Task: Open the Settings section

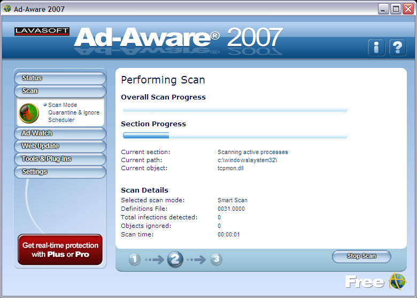Action: 60,172
